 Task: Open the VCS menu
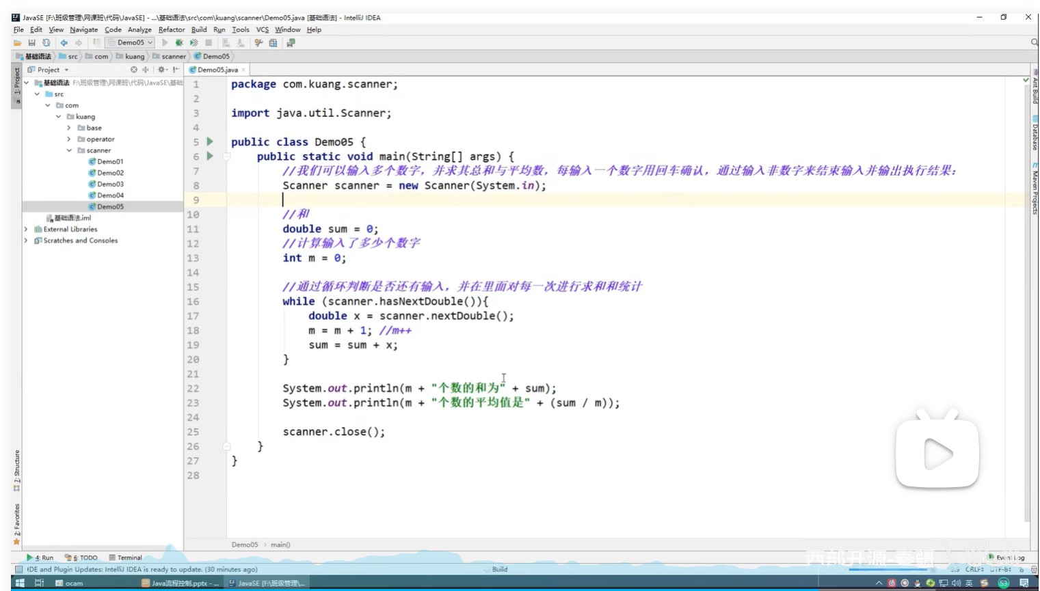(263, 30)
